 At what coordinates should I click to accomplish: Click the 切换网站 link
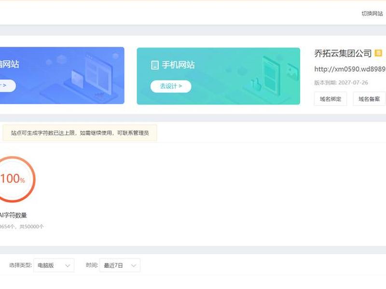[x=372, y=13]
